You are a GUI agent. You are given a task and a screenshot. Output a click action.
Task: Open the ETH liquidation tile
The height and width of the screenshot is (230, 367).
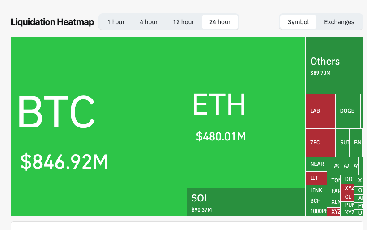click(x=246, y=112)
